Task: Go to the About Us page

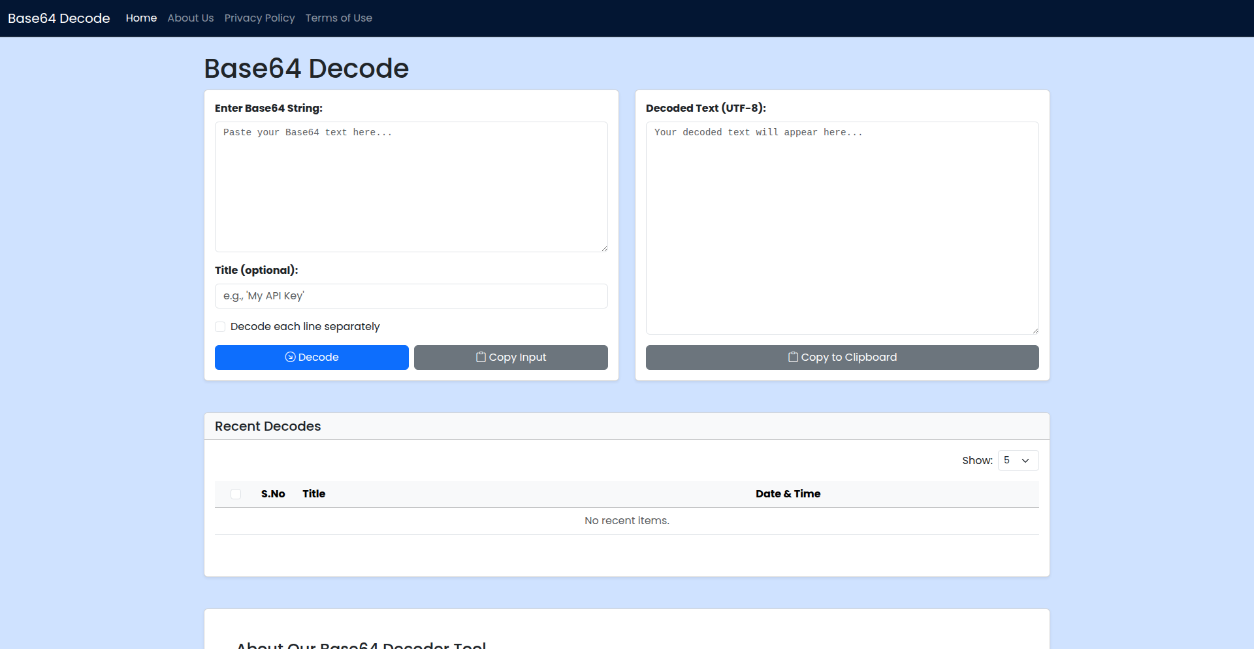Action: pos(190,18)
